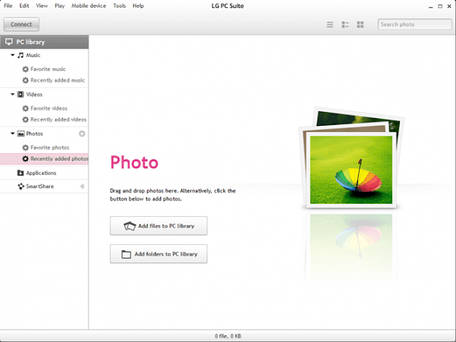Open the Tools menu

[119, 6]
